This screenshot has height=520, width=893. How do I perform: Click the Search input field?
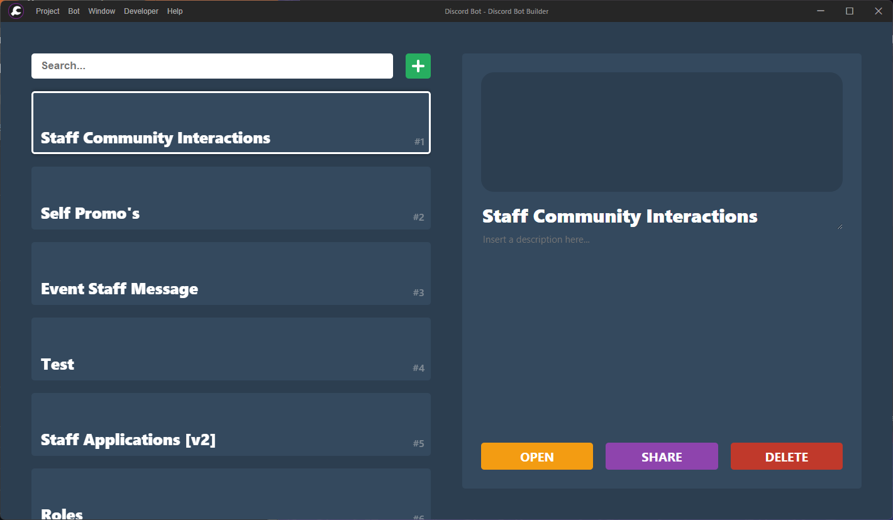coord(212,66)
